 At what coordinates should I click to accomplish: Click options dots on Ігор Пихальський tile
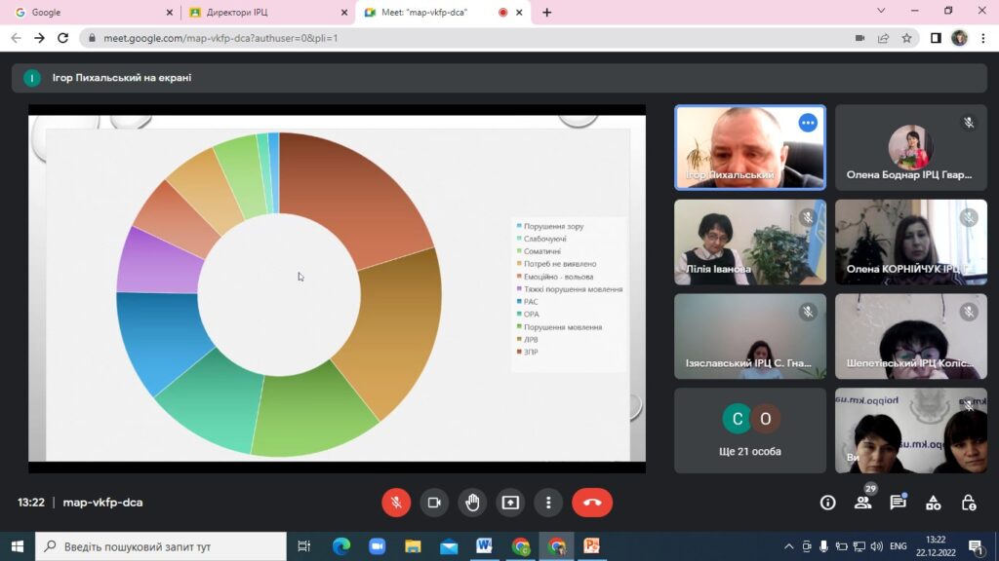pos(808,123)
